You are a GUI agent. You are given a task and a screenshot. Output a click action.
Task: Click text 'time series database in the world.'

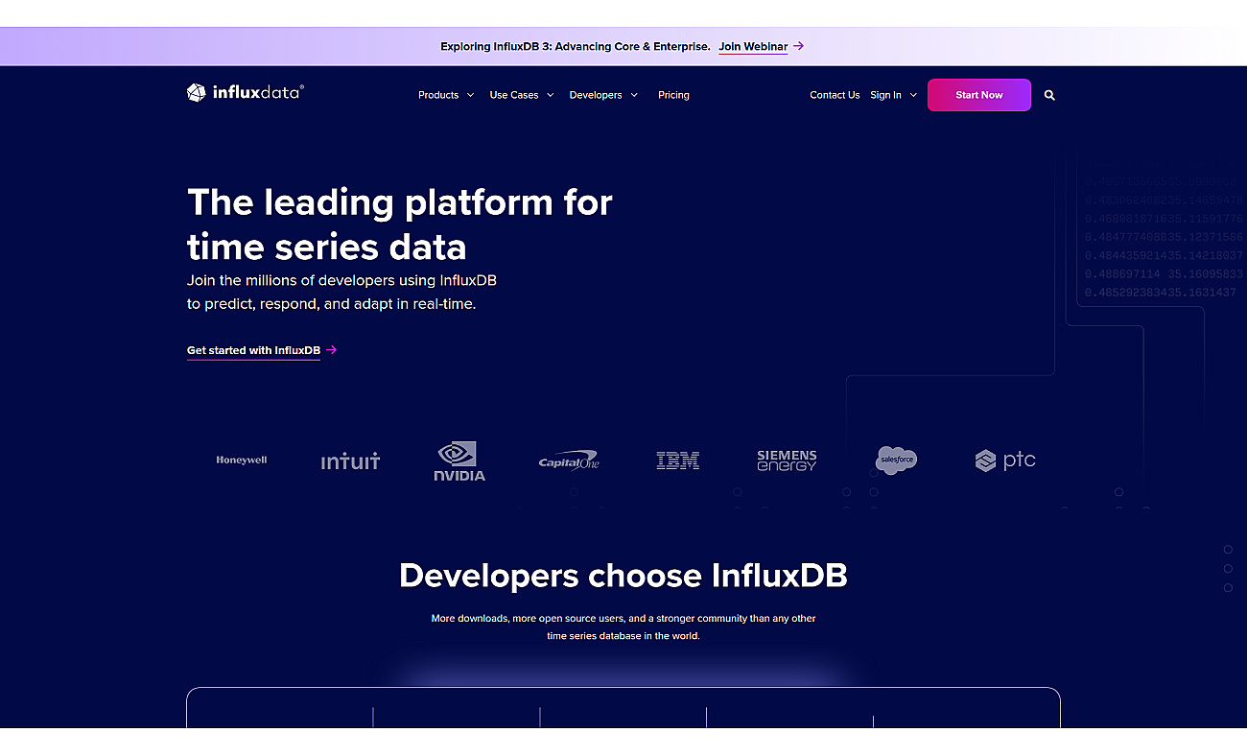(623, 636)
